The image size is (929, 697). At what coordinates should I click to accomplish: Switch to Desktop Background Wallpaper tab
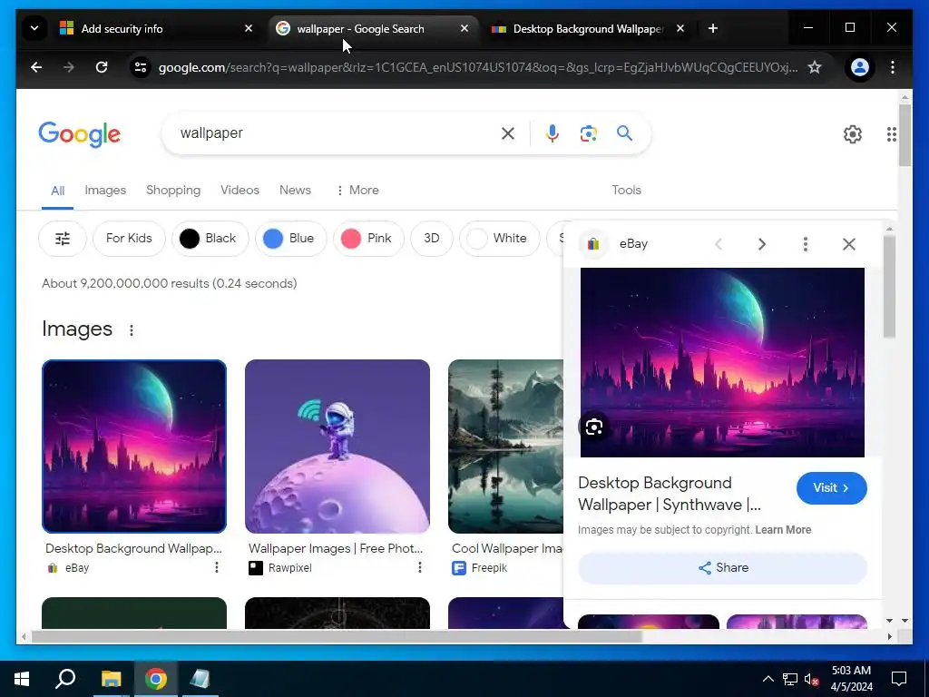588,28
